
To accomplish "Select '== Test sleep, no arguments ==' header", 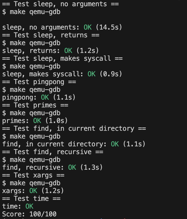I will 60,4.
